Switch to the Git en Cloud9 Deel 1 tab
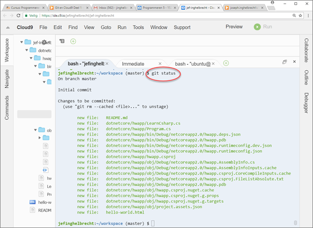Screen dimensions: 313x228 click(69, 8)
